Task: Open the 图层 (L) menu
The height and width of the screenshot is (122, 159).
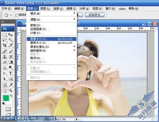Action: point(45,9)
